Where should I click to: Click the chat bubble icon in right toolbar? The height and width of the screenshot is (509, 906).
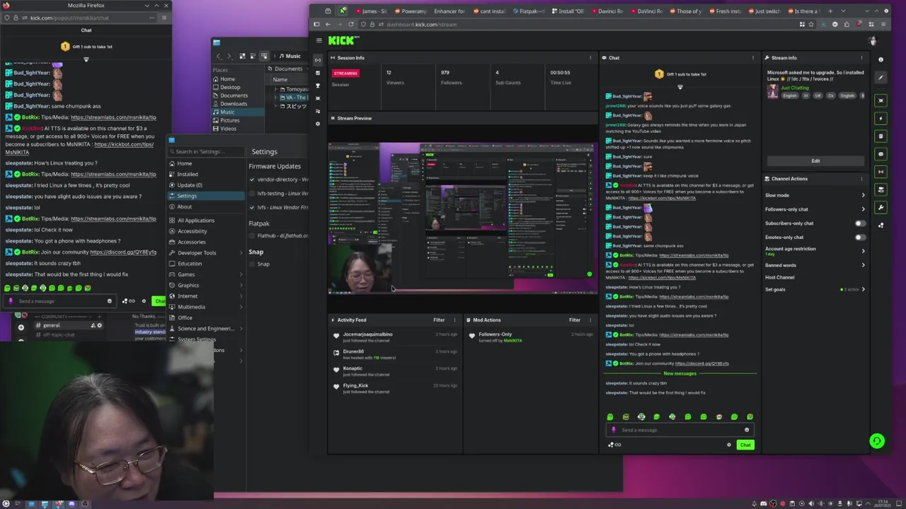pyautogui.click(x=881, y=153)
